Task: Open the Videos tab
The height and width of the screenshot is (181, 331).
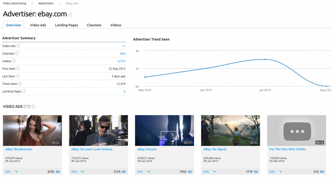Action: 116,25
